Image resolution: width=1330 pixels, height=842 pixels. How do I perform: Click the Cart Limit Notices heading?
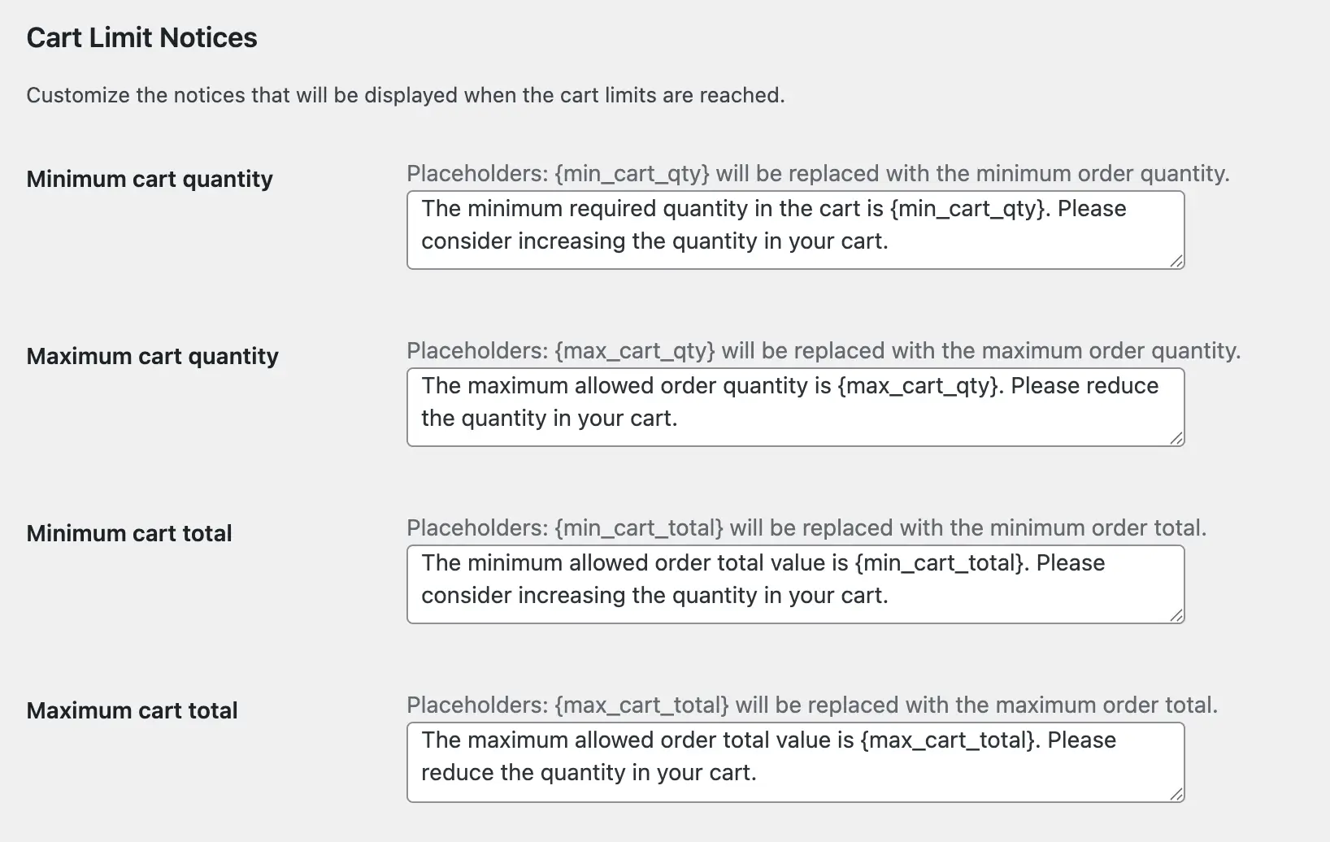[141, 37]
